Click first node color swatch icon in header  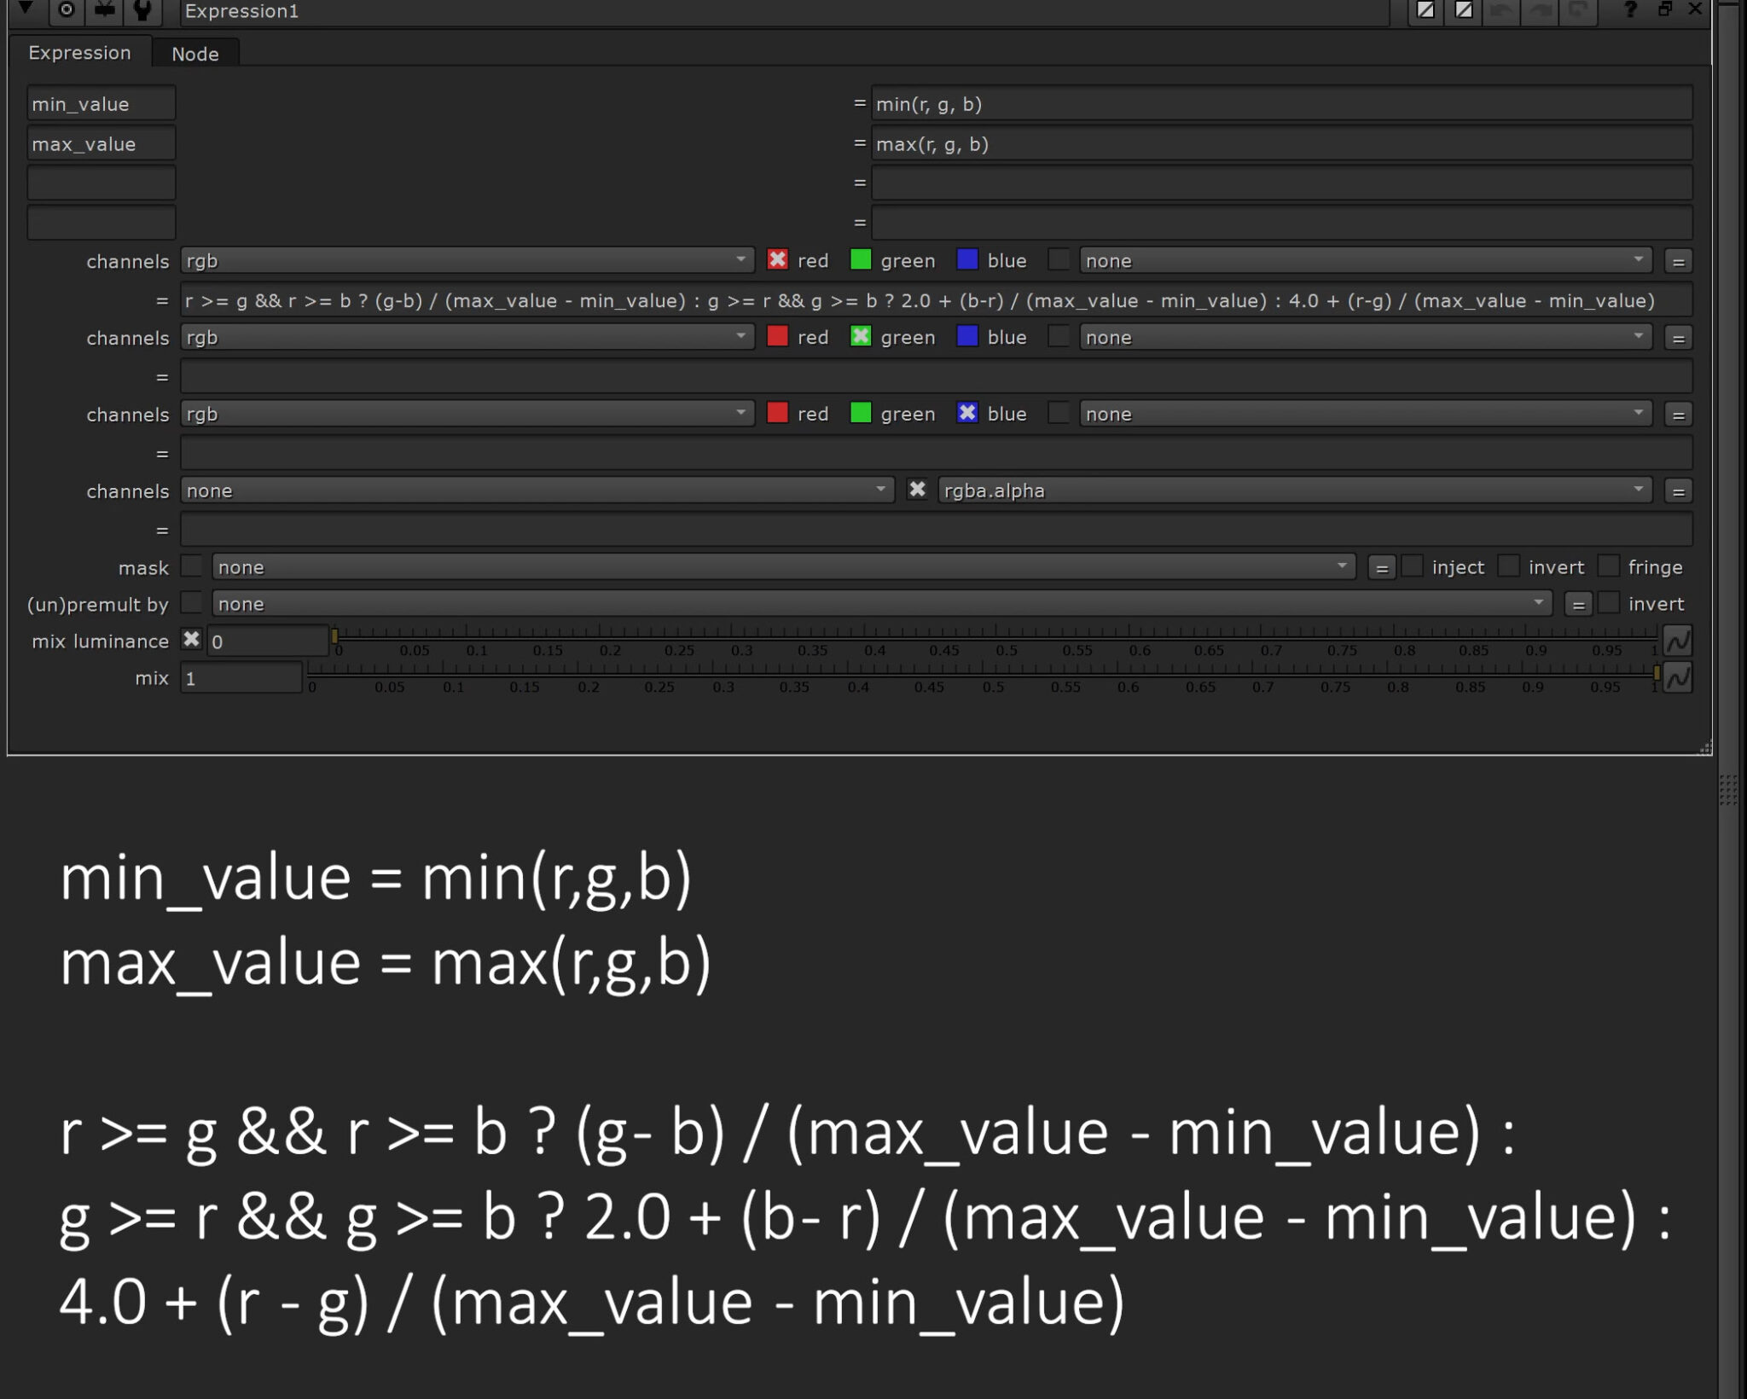[1425, 10]
